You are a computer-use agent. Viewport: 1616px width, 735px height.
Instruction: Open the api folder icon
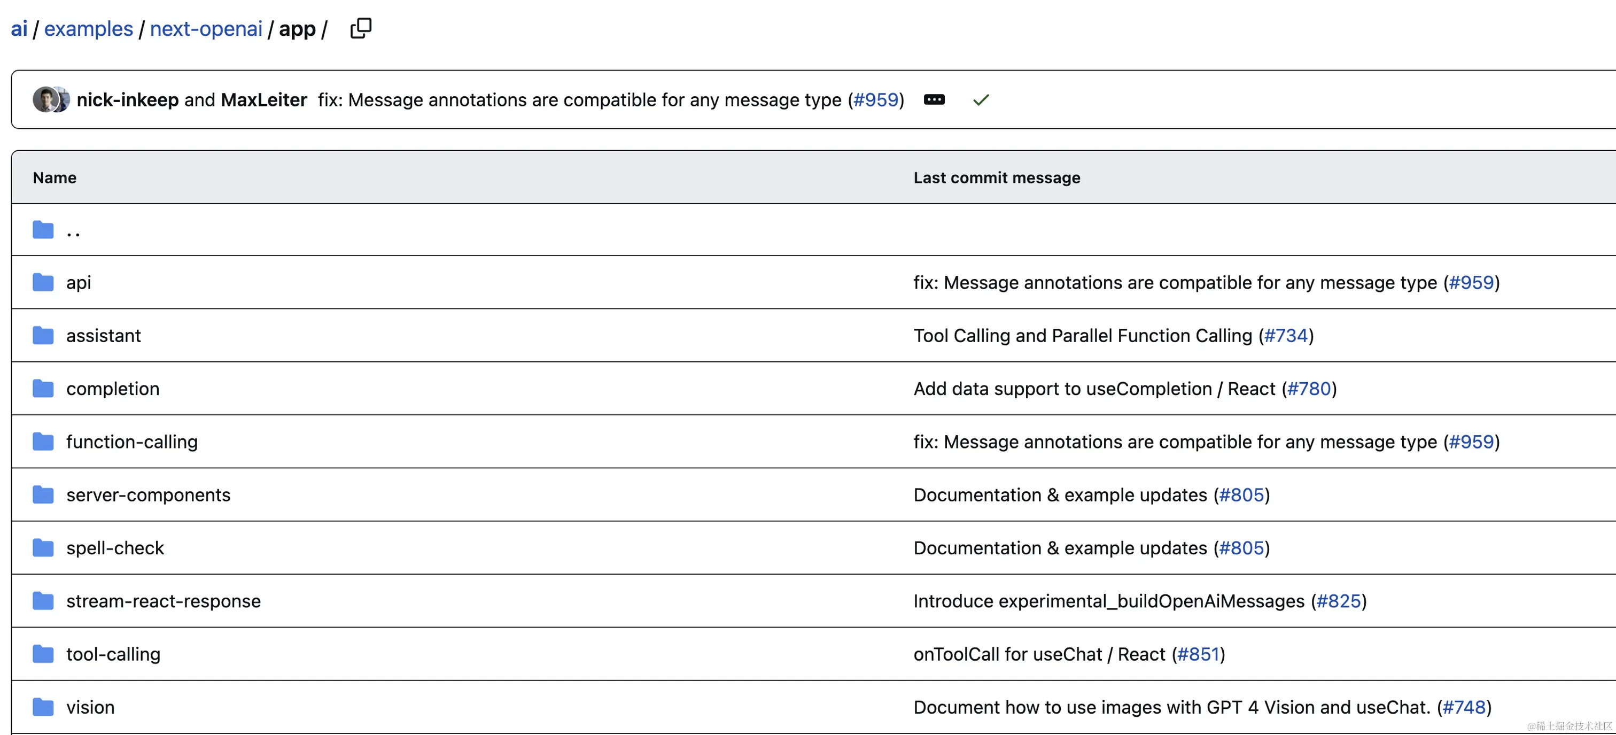(43, 282)
